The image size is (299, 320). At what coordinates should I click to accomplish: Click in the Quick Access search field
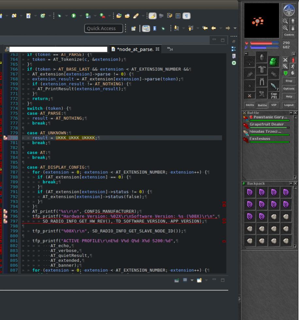(103, 28)
